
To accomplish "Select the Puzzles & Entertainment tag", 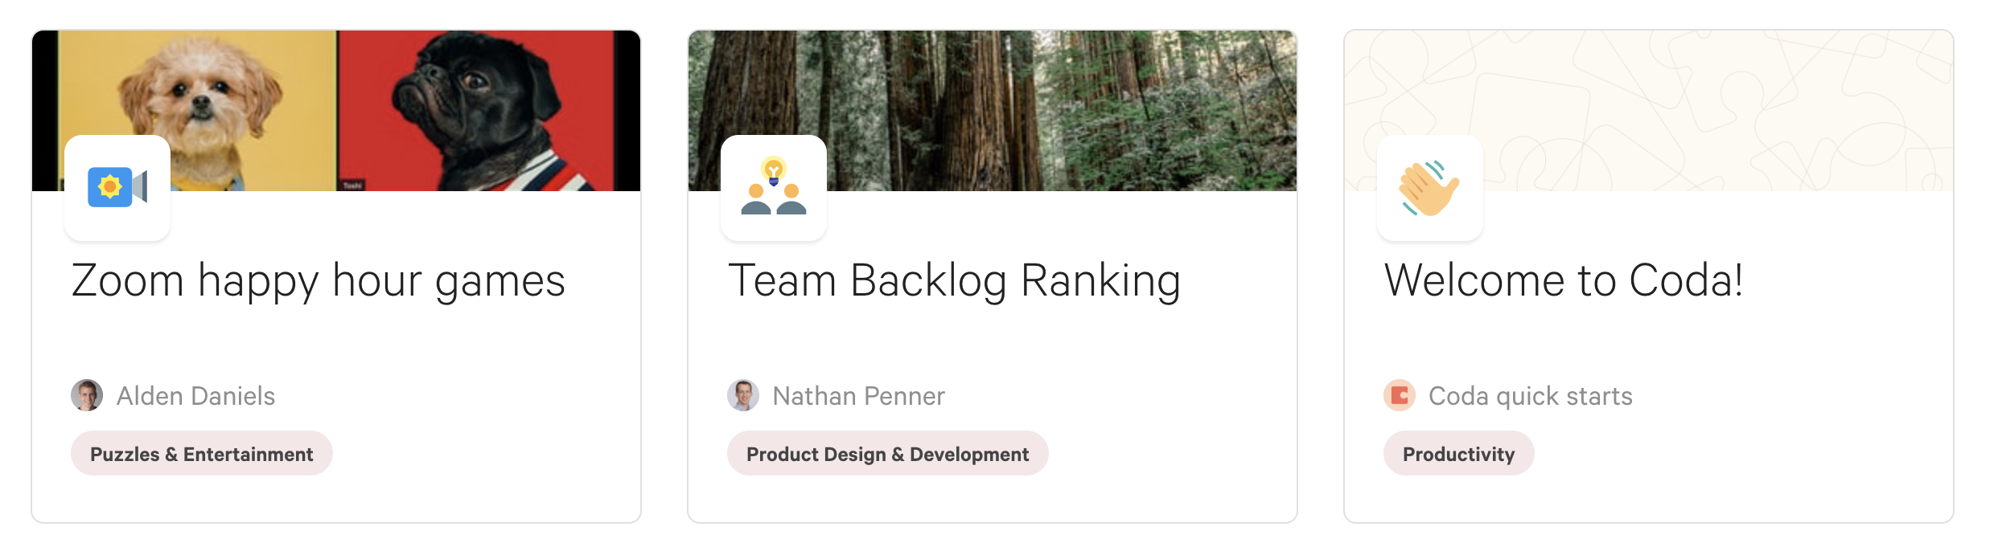I will (x=201, y=454).
